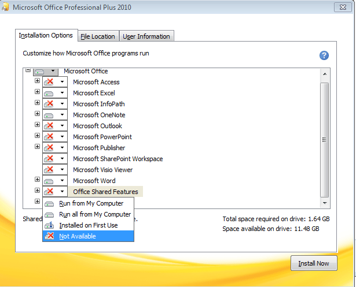
Task: Open install option dropdown for Microsoft OneNote
Action: click(x=62, y=114)
